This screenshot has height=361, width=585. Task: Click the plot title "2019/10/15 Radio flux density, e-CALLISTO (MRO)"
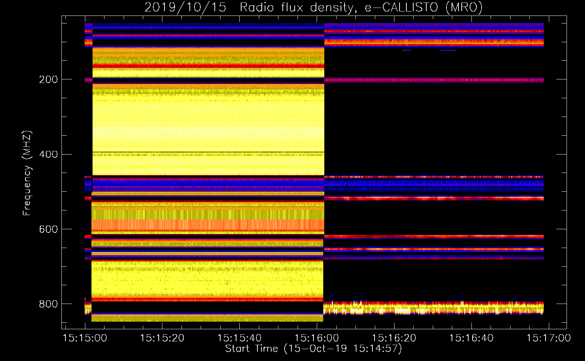(x=313, y=8)
